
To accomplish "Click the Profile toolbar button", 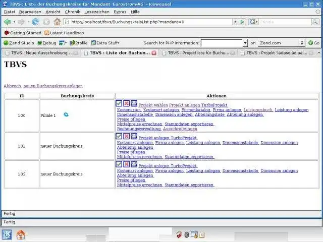I will tap(79, 43).
